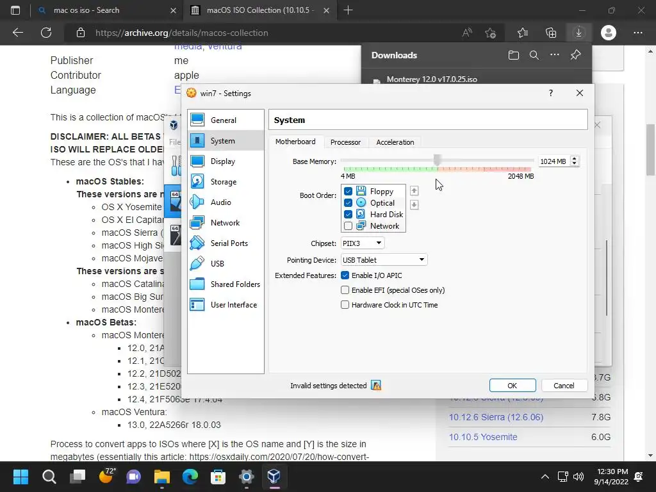Click the Base Memory value field

tap(554, 161)
